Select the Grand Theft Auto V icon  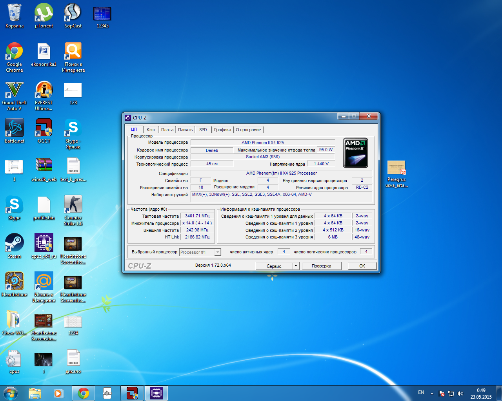[15, 90]
